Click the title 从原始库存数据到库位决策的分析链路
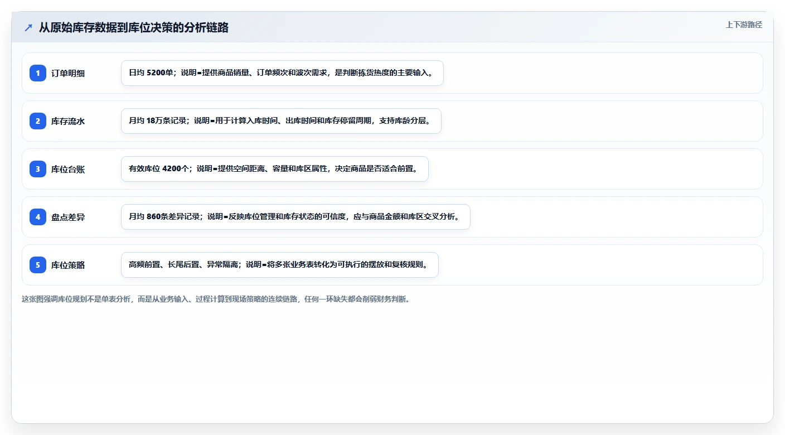The width and height of the screenshot is (785, 435). pyautogui.click(x=133, y=27)
